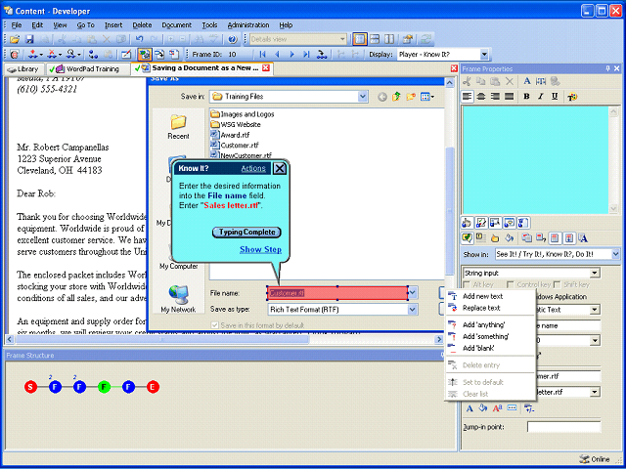
Task: Open the Administration menu
Action: [x=248, y=25]
